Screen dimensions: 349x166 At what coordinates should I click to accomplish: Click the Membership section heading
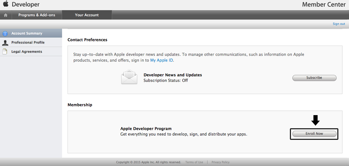pos(80,105)
